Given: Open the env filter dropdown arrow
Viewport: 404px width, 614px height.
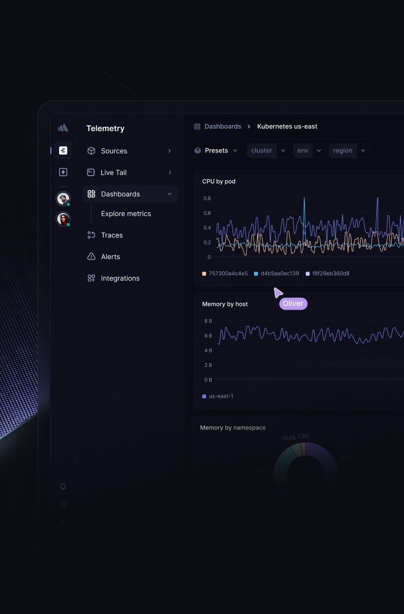Looking at the screenshot, I should pyautogui.click(x=319, y=150).
